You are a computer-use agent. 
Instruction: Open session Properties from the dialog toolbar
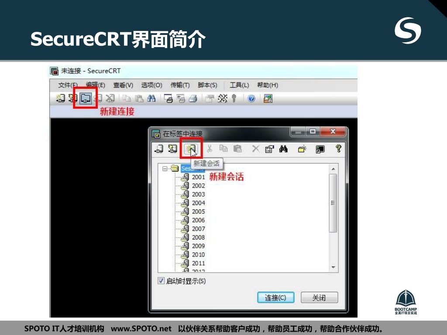click(x=269, y=149)
